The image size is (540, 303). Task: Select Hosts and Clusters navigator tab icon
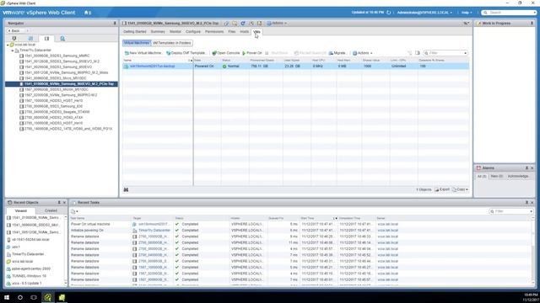point(14,39)
